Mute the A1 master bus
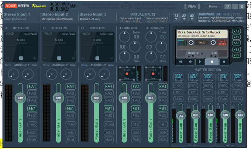251x149 pixels. (178, 99)
